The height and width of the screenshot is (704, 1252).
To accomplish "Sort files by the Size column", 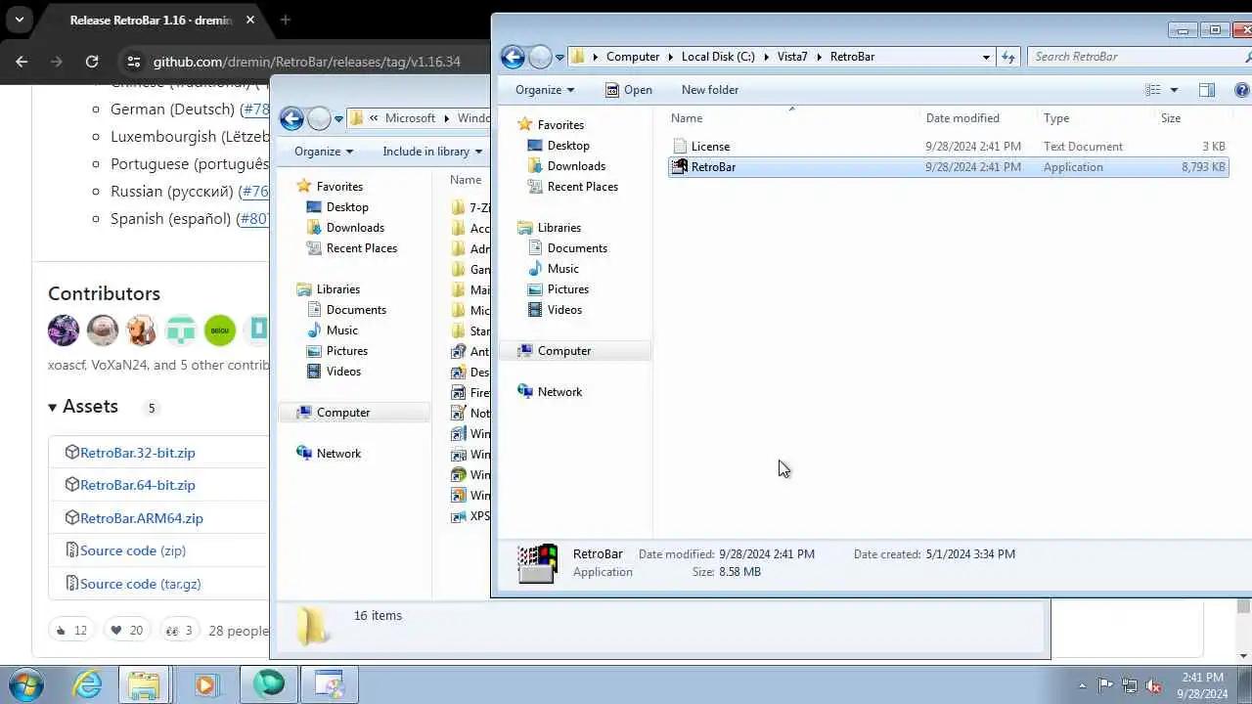I will (x=1171, y=118).
